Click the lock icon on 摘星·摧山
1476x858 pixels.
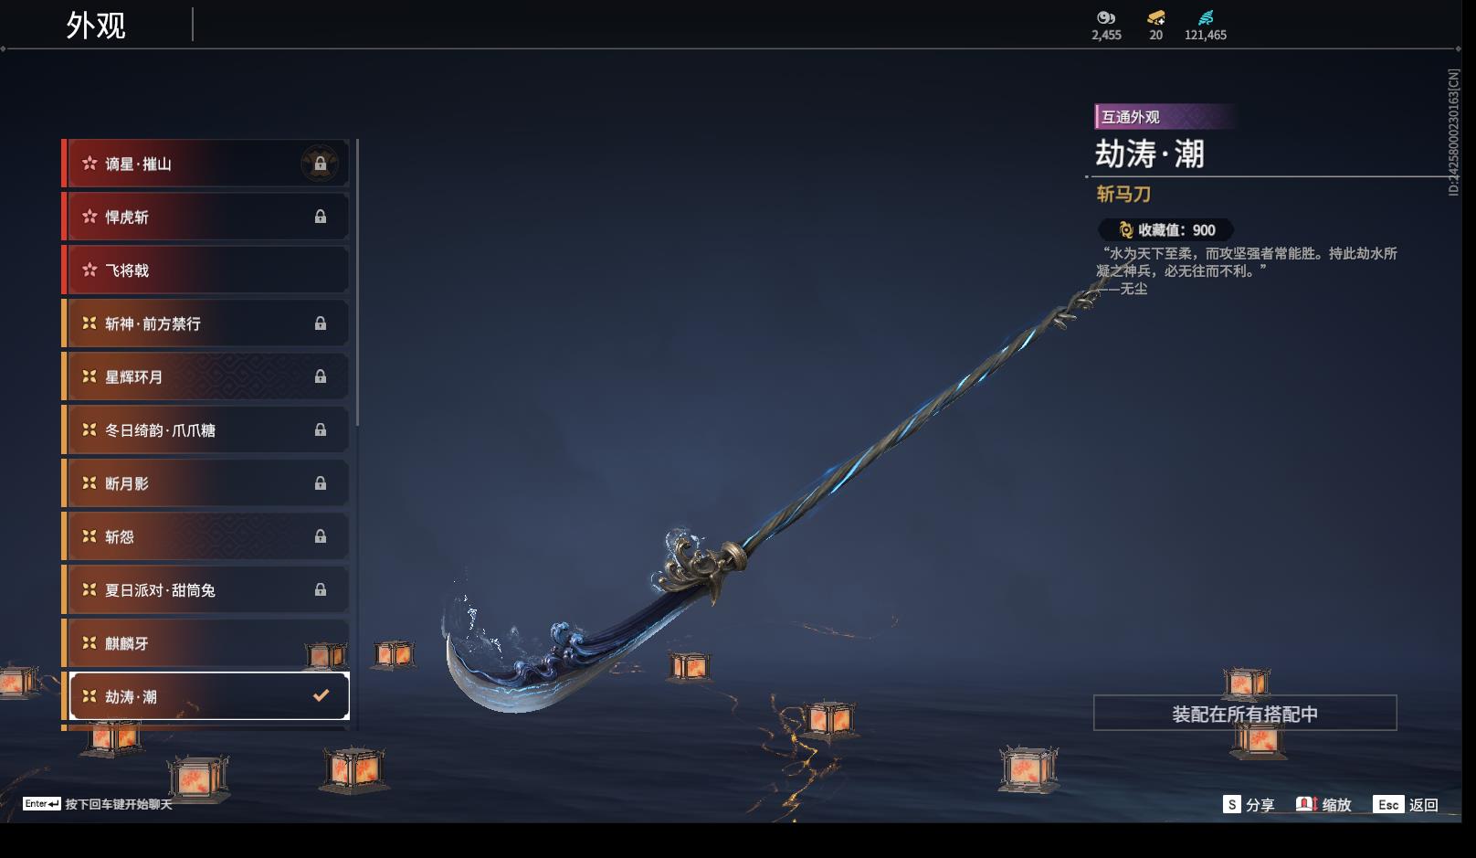click(x=320, y=164)
